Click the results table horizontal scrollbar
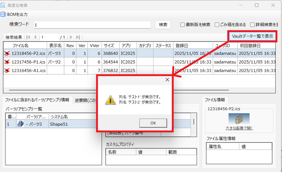The image size is (282, 172). coord(119,90)
